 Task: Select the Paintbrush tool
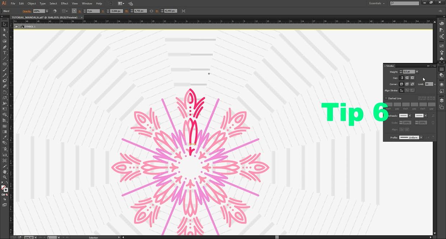(x=4, y=69)
